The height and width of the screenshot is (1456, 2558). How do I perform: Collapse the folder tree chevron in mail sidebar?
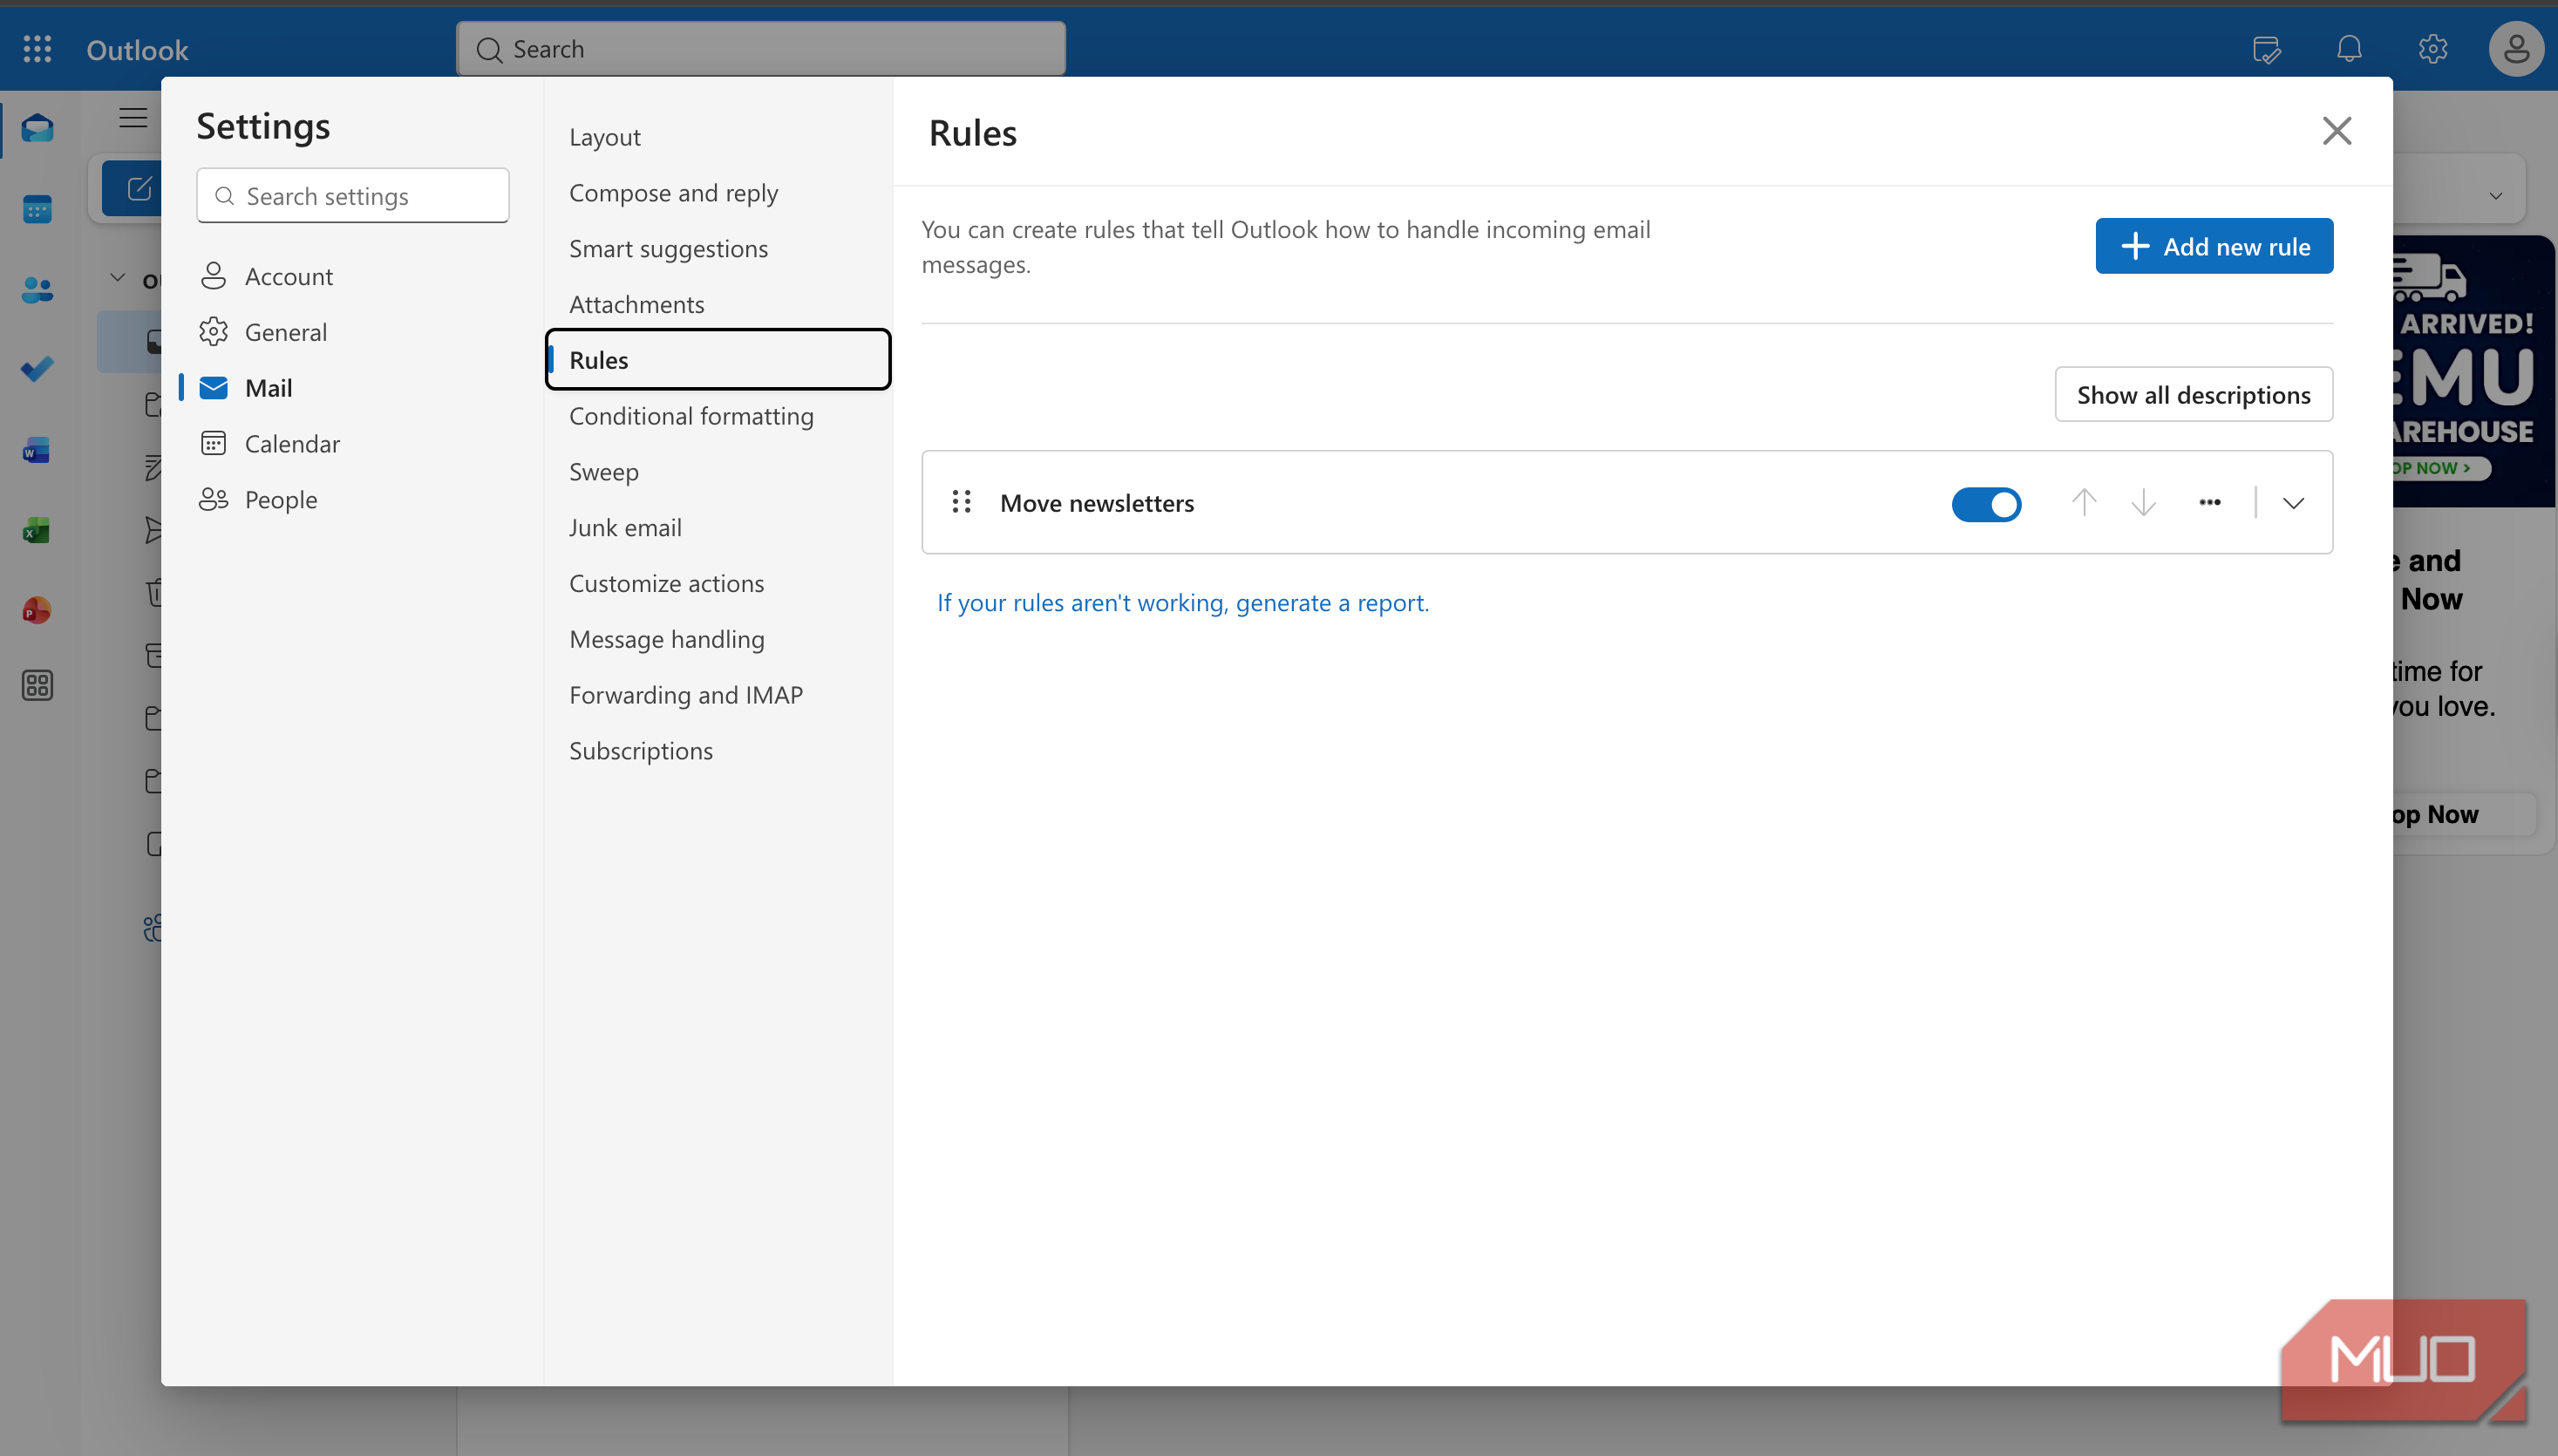117,278
